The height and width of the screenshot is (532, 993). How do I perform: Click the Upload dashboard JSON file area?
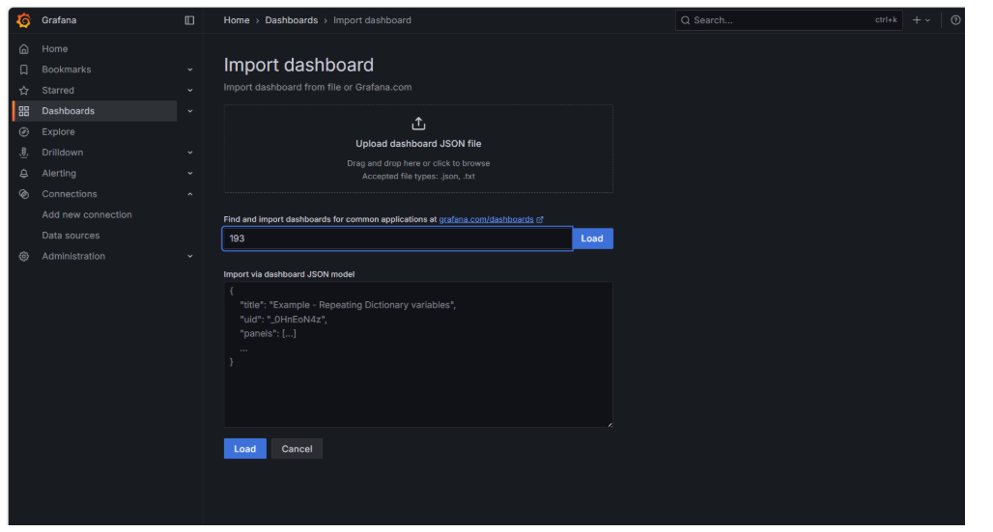[418, 149]
